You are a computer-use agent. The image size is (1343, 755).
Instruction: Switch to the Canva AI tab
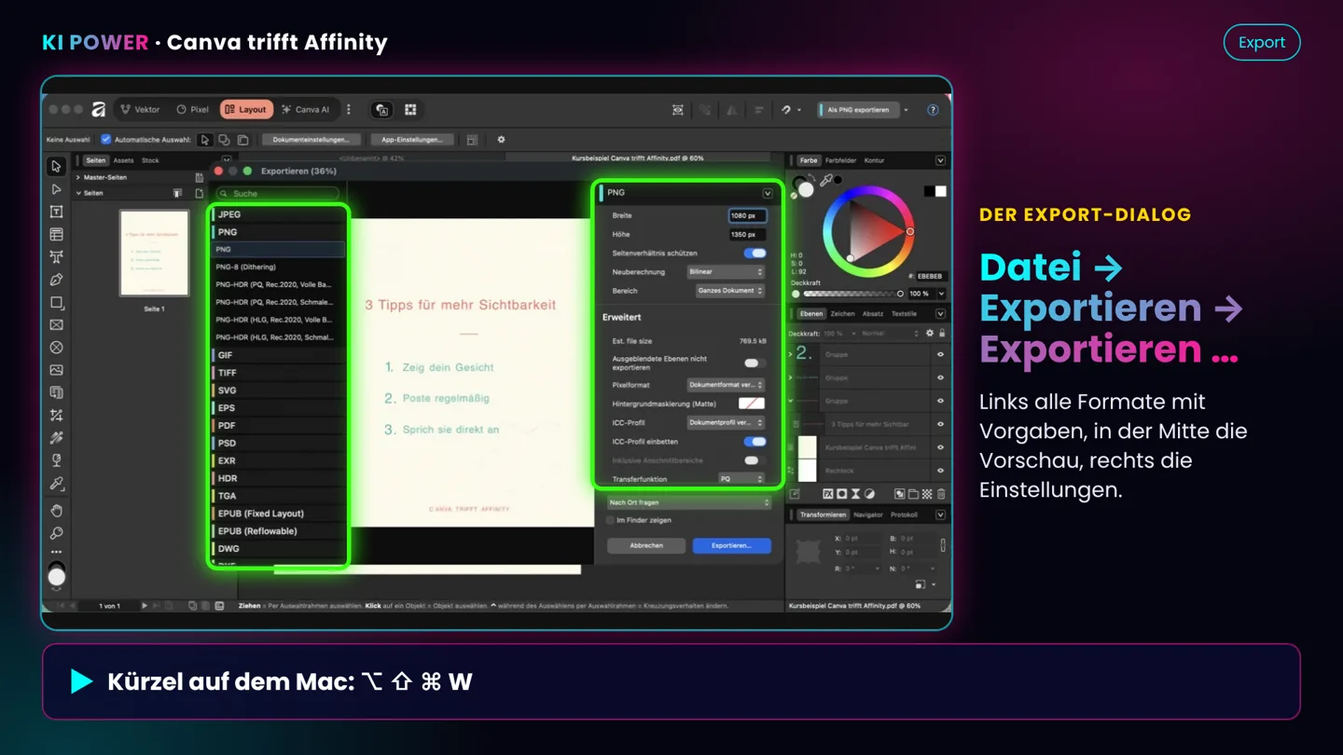pyautogui.click(x=305, y=110)
